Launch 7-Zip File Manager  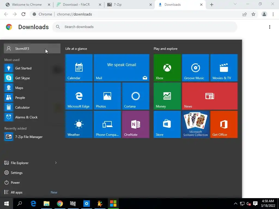32,137
